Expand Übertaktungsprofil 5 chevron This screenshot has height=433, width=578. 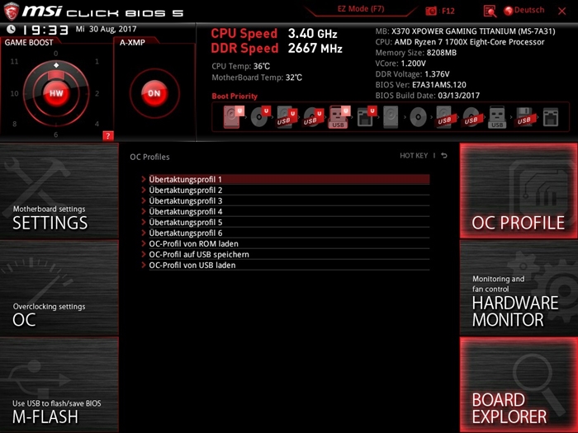pyautogui.click(x=144, y=222)
